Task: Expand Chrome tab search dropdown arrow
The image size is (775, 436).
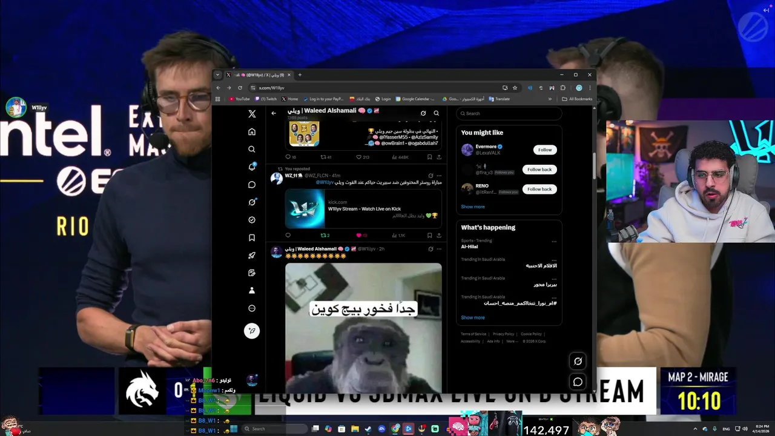Action: point(217,75)
